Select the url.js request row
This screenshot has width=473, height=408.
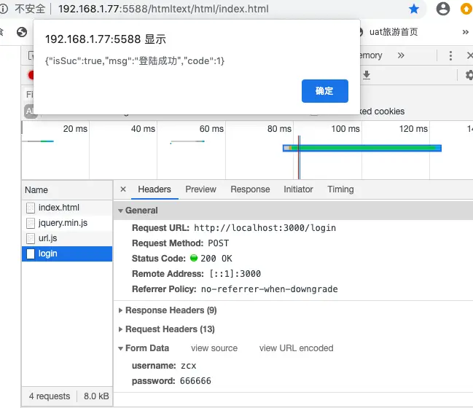coord(67,238)
